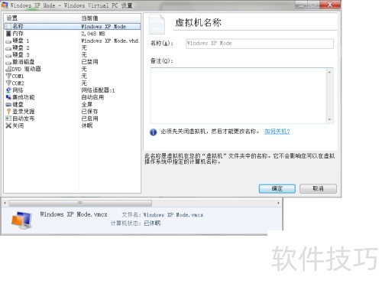Select the 关闭 settings row
Image resolution: width=382 pixels, height=287 pixels.
click(x=73, y=126)
